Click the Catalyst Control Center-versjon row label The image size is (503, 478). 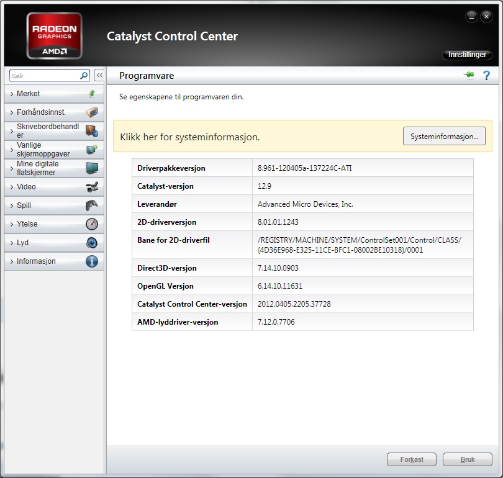(192, 304)
